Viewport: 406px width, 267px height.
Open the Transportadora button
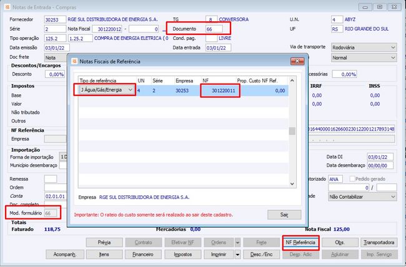(379, 243)
